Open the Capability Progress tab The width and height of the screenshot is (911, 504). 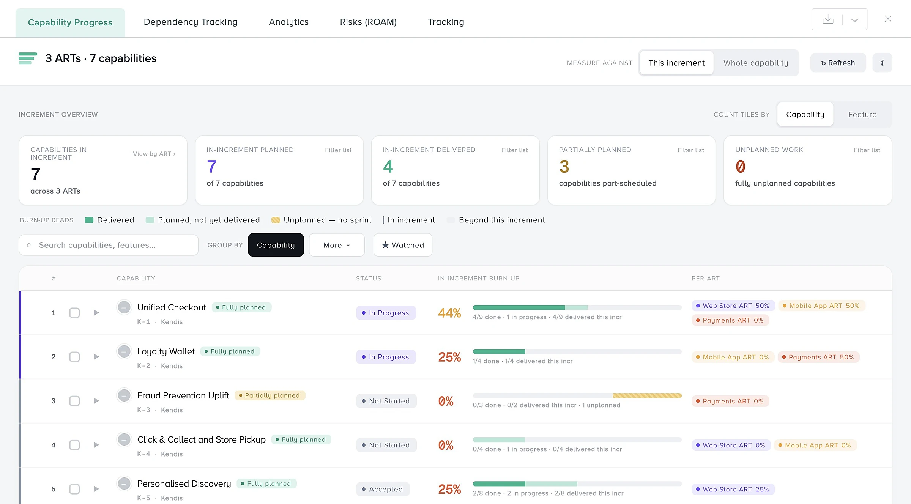pyautogui.click(x=70, y=22)
